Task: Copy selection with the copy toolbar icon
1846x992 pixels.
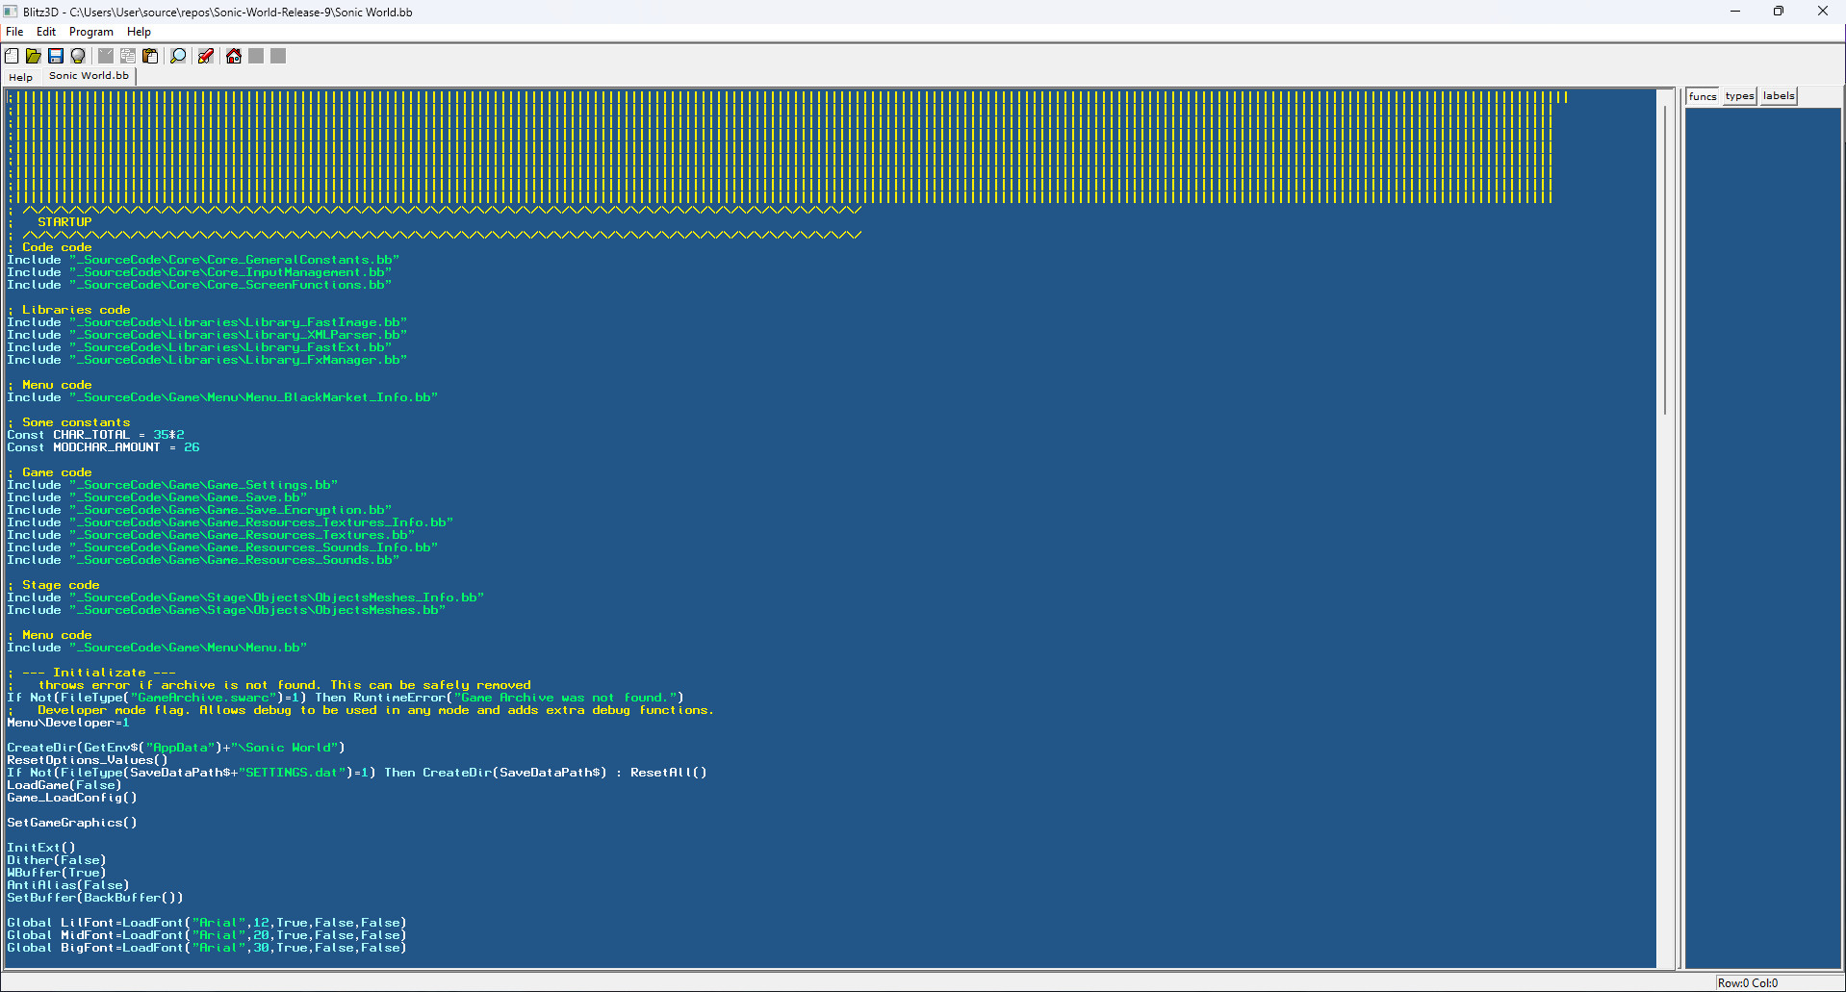Action: pyautogui.click(x=127, y=56)
